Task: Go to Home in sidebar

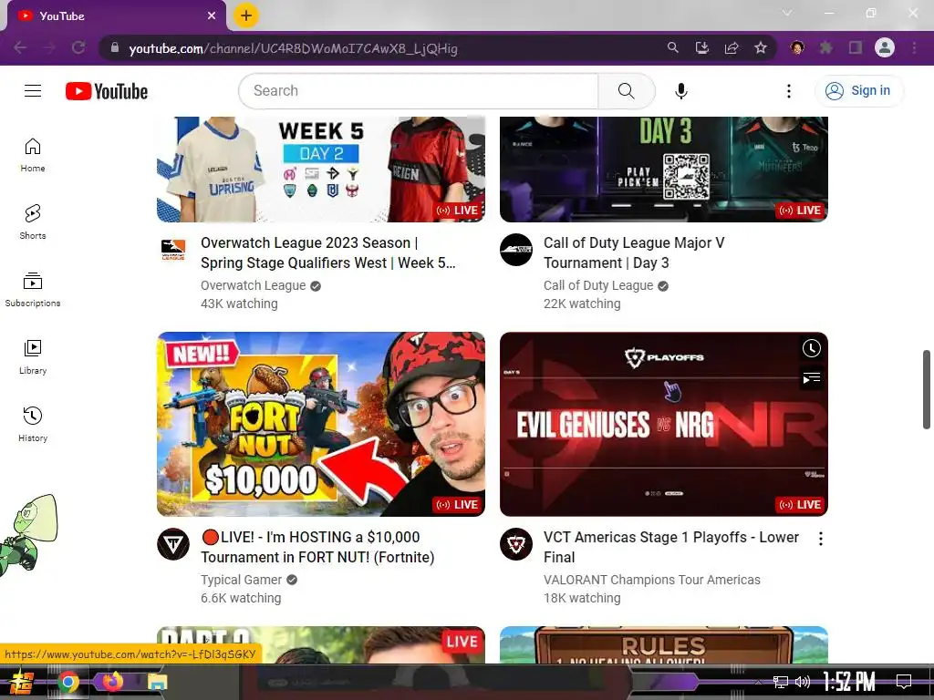Action: (33, 155)
